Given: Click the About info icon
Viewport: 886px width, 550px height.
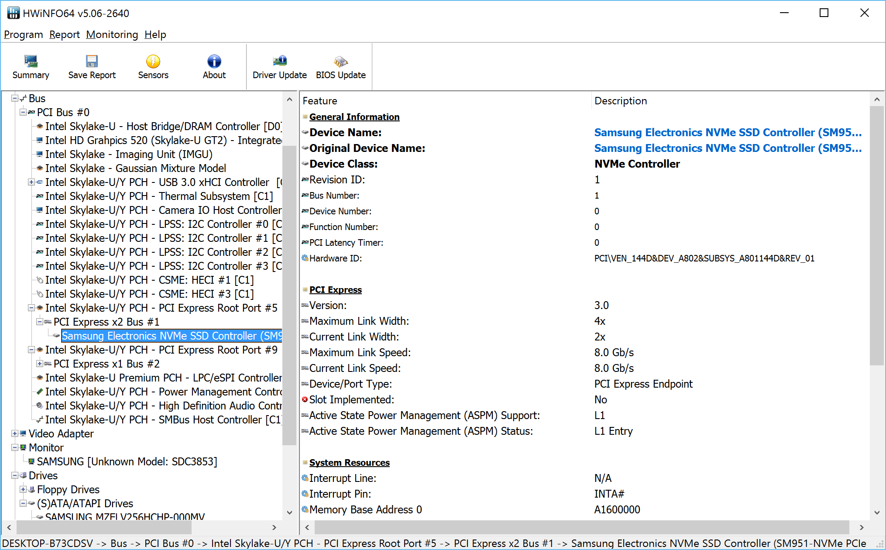Looking at the screenshot, I should pyautogui.click(x=214, y=61).
